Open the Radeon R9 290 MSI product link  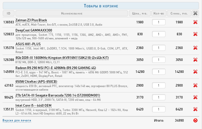[x=56, y=68]
